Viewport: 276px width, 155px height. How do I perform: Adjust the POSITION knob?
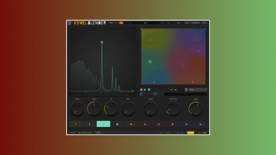click(x=173, y=109)
